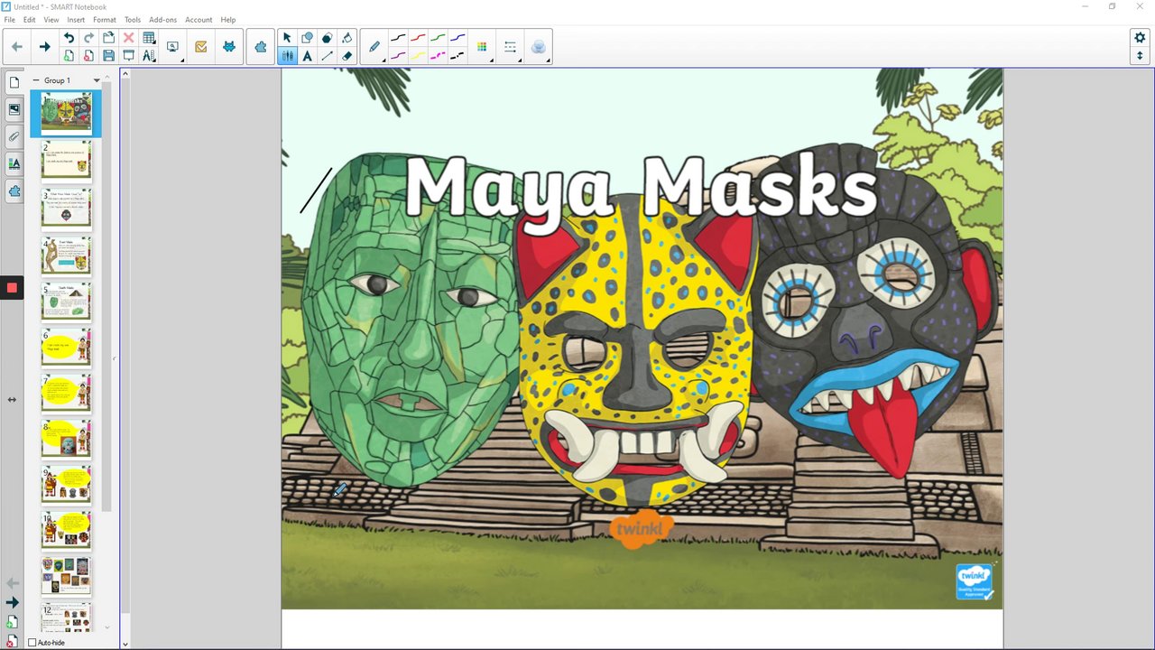Pick the yellow highlighter pen style
1155x650 pixels.
418,56
